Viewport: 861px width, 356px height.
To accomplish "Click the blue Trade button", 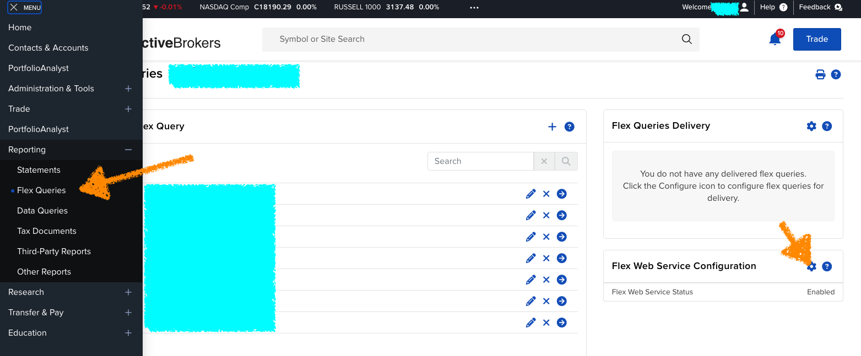I will pyautogui.click(x=817, y=39).
